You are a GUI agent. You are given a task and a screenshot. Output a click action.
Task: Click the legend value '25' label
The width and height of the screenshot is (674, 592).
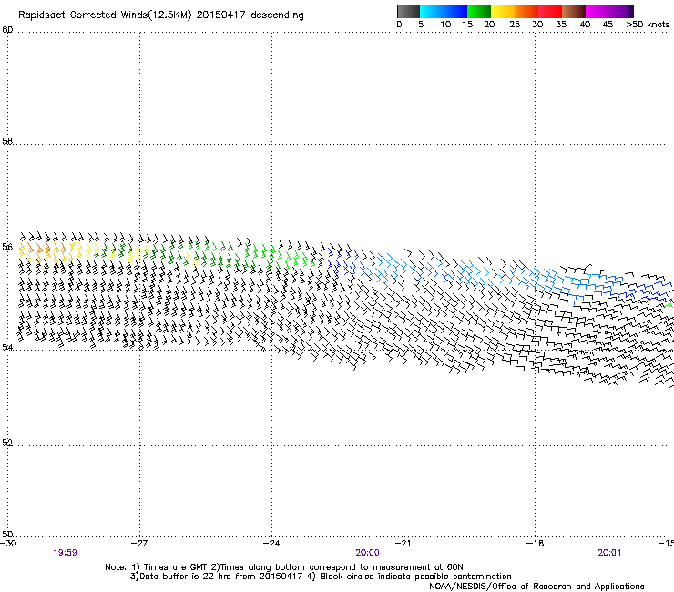515,25
